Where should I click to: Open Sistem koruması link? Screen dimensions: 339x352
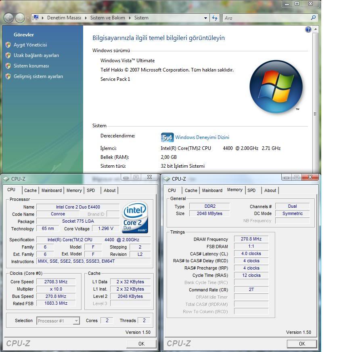coord(31,66)
